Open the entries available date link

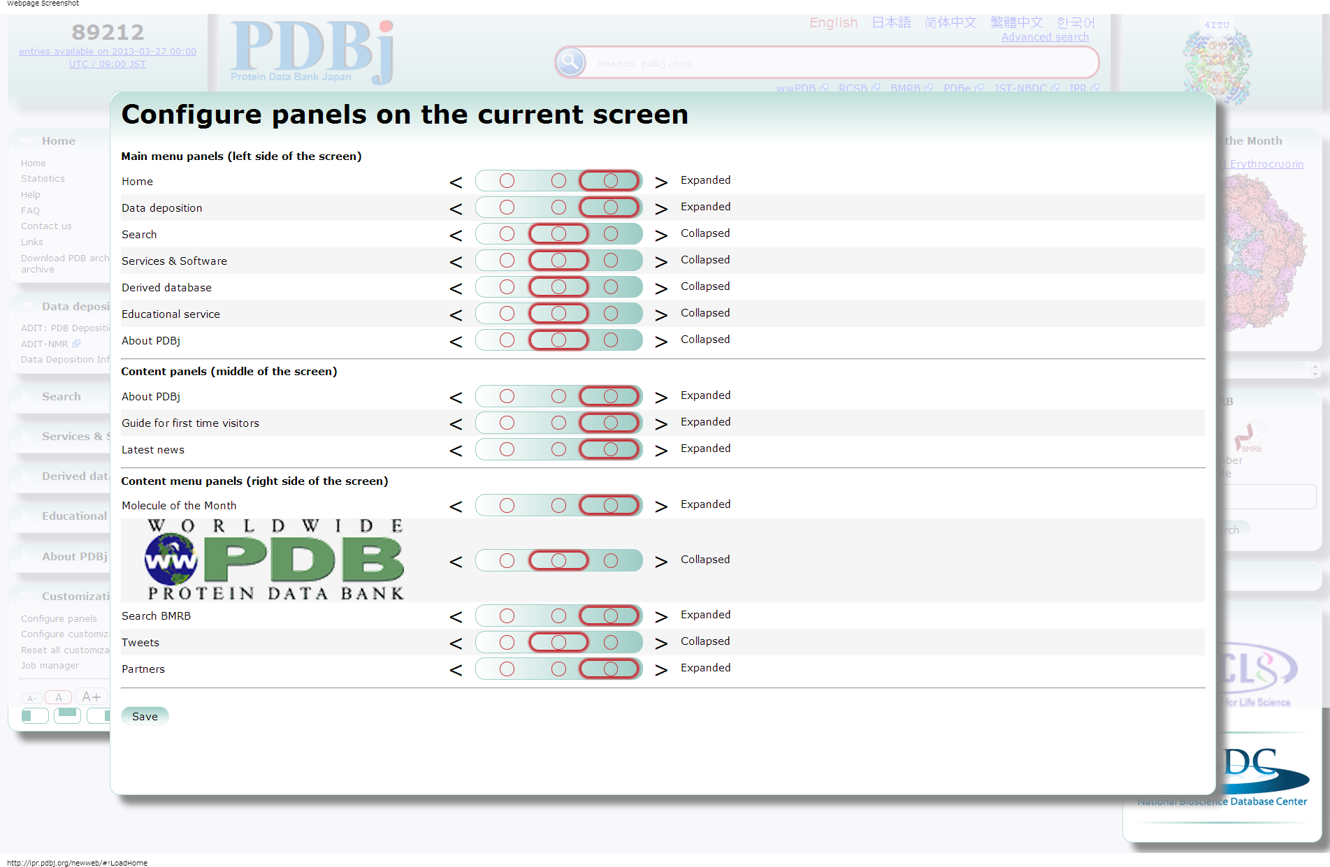point(108,57)
